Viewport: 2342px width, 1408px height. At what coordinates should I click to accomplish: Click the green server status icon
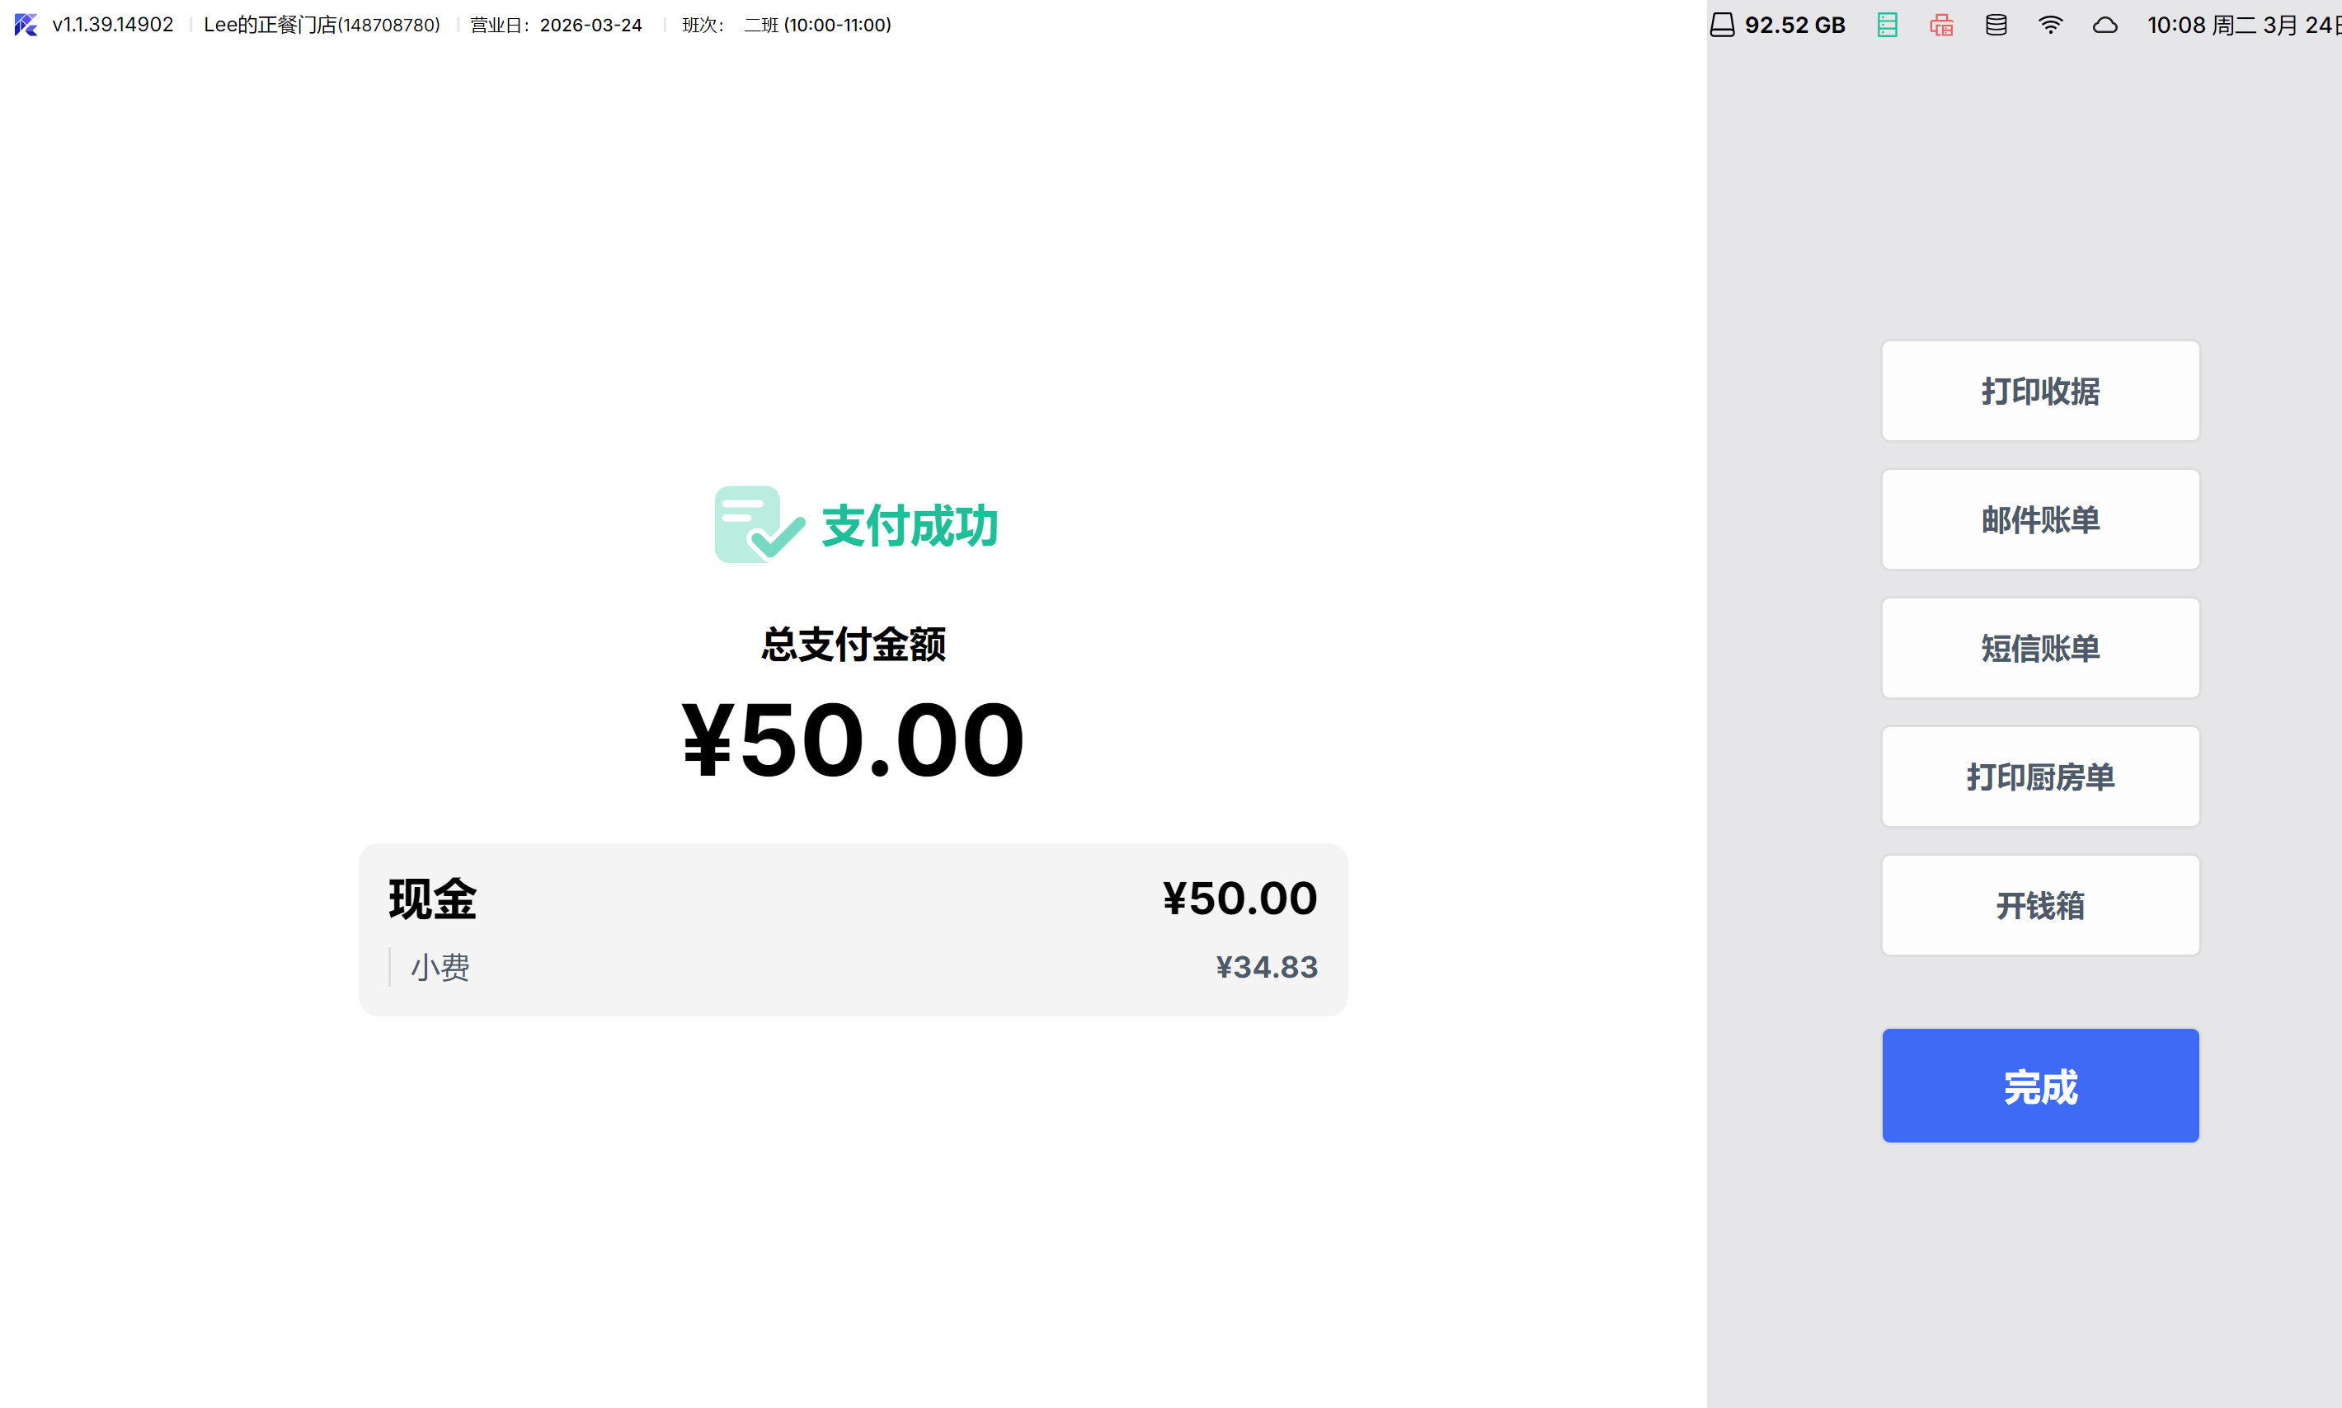tap(1887, 25)
